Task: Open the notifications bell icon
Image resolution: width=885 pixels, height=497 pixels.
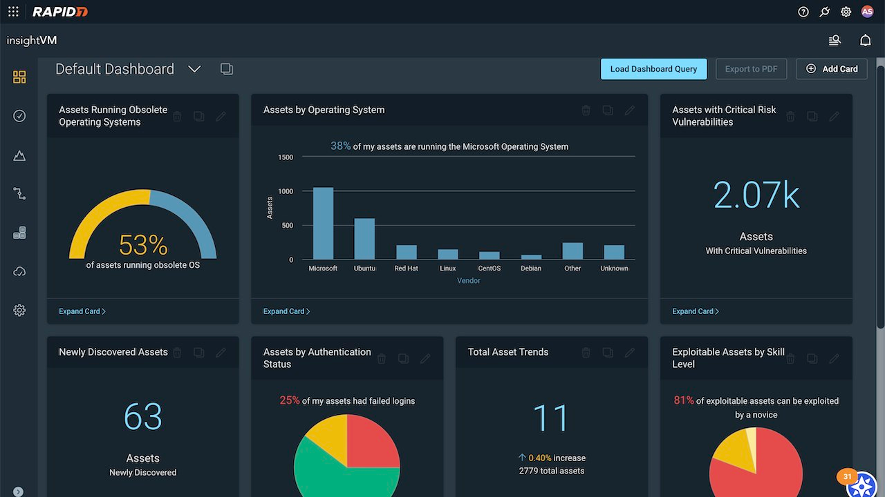Action: point(865,41)
